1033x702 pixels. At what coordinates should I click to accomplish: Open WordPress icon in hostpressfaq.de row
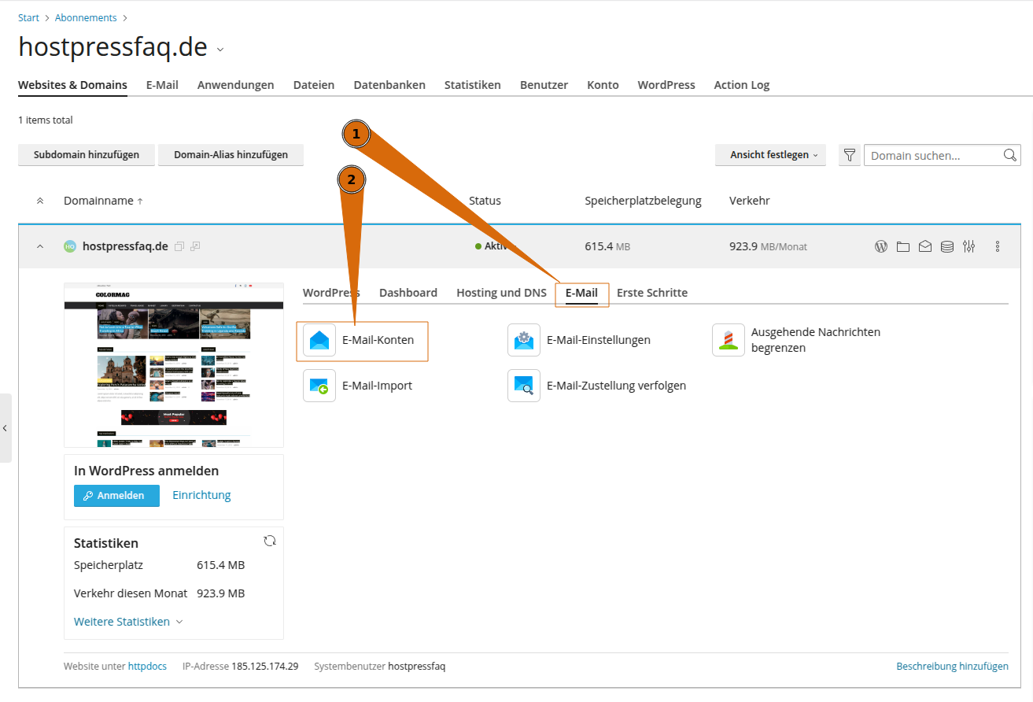tap(881, 246)
